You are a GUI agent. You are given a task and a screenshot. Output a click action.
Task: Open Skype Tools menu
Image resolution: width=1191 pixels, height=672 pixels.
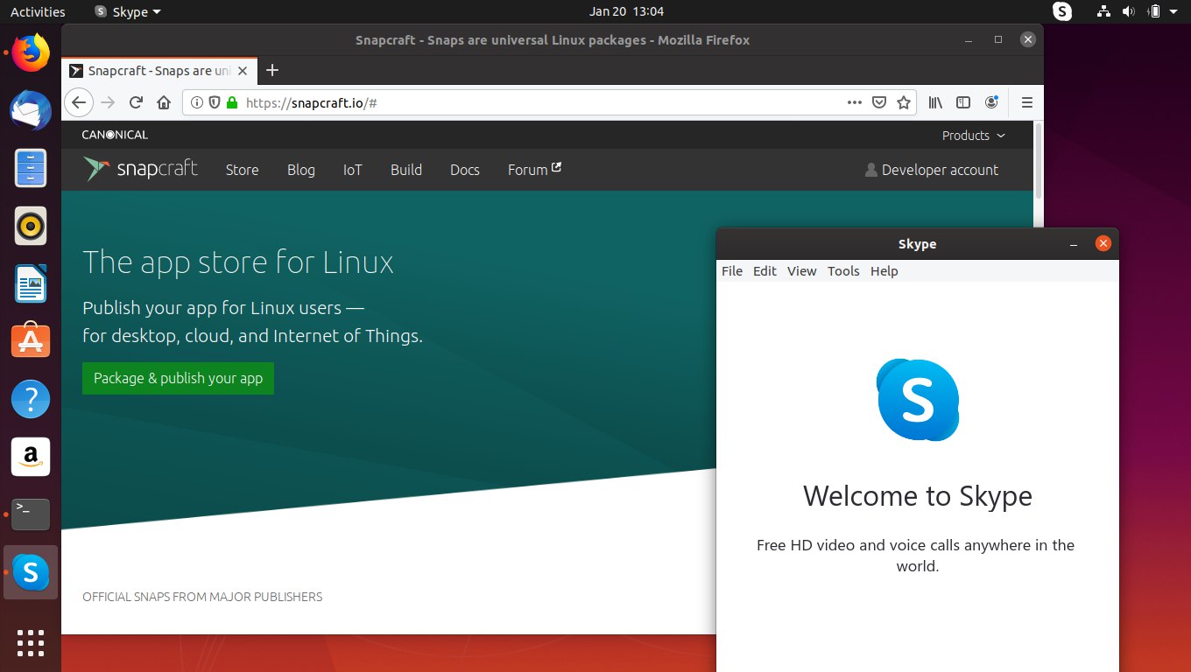click(x=843, y=271)
